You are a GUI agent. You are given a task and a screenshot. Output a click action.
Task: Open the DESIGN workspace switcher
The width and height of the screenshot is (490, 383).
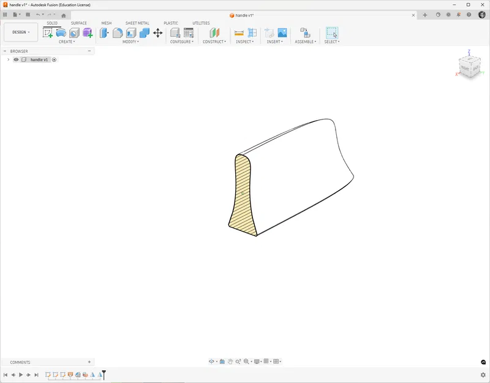click(21, 32)
